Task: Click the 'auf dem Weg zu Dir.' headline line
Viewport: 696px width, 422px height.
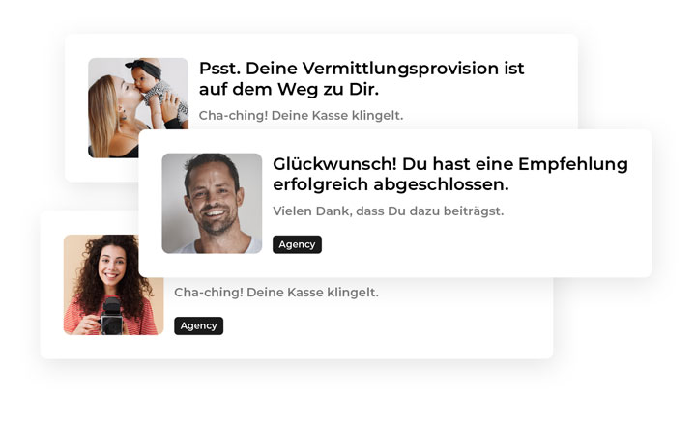Action: 288,89
